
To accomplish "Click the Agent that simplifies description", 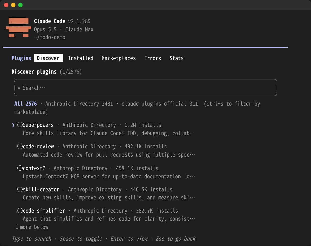I will 109,219.
